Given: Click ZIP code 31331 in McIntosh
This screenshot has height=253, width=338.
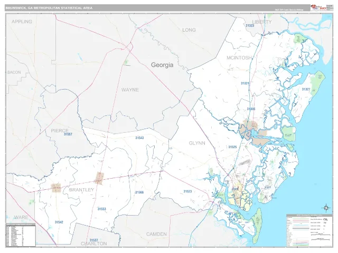Looking at the screenshot, I should pos(245,83).
